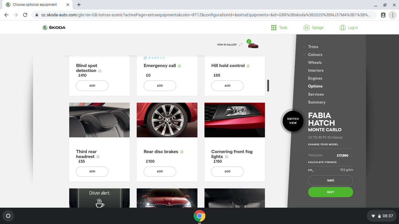This screenshot has width=399, height=224.
Task: Click the green Next button
Action: click(330, 192)
